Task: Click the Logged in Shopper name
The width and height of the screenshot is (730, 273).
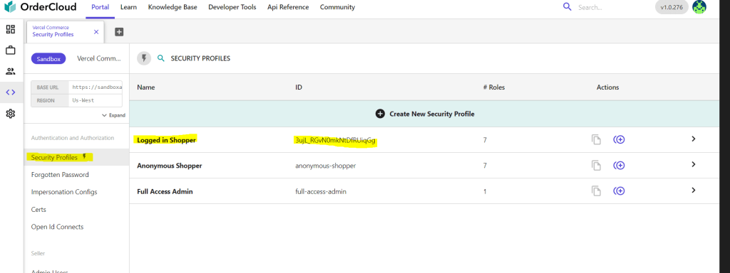Action: coord(166,140)
